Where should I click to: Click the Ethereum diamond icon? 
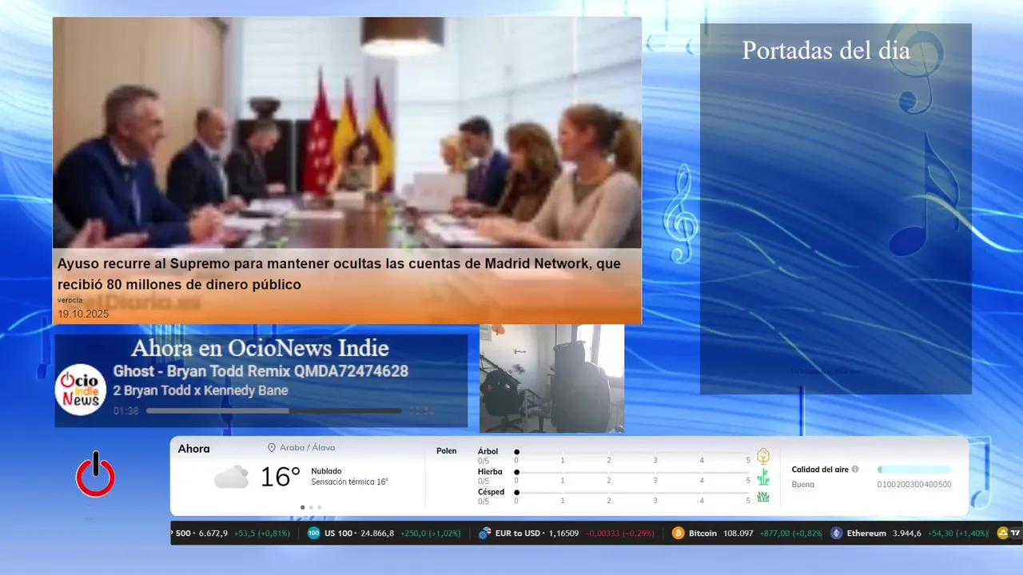[x=836, y=533]
